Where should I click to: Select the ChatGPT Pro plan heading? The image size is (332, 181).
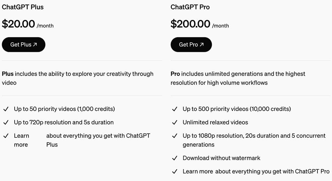[x=190, y=7]
